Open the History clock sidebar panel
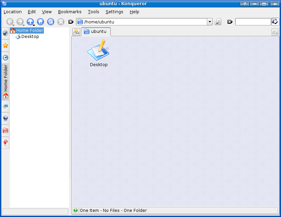 [x=5, y=58]
